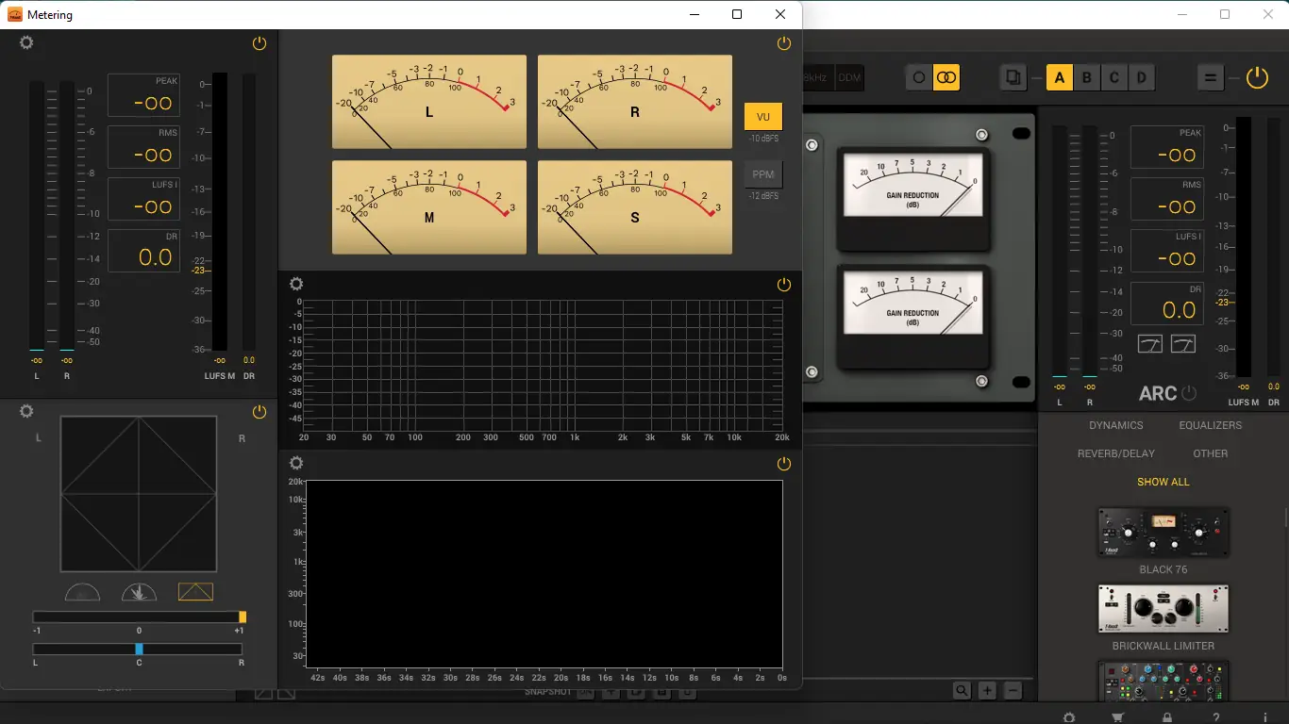1289x724 pixels.
Task: Click the R channel VU meter
Action: [635, 102]
